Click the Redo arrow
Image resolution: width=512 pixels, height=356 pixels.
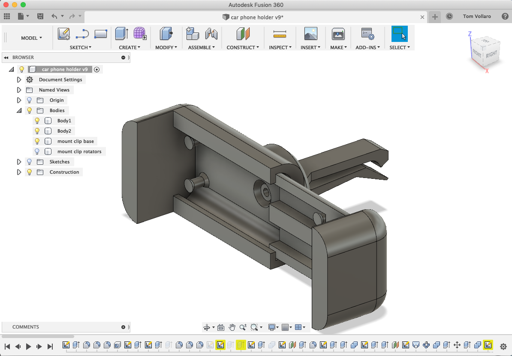click(x=72, y=16)
